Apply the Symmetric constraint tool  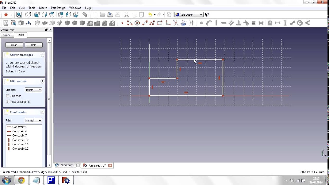coord(261,23)
